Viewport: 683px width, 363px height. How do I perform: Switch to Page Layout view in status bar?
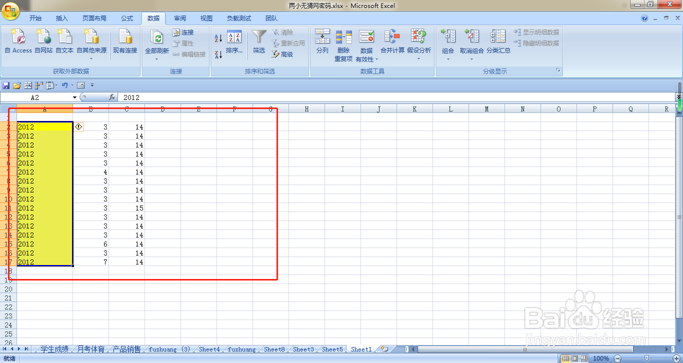575,358
